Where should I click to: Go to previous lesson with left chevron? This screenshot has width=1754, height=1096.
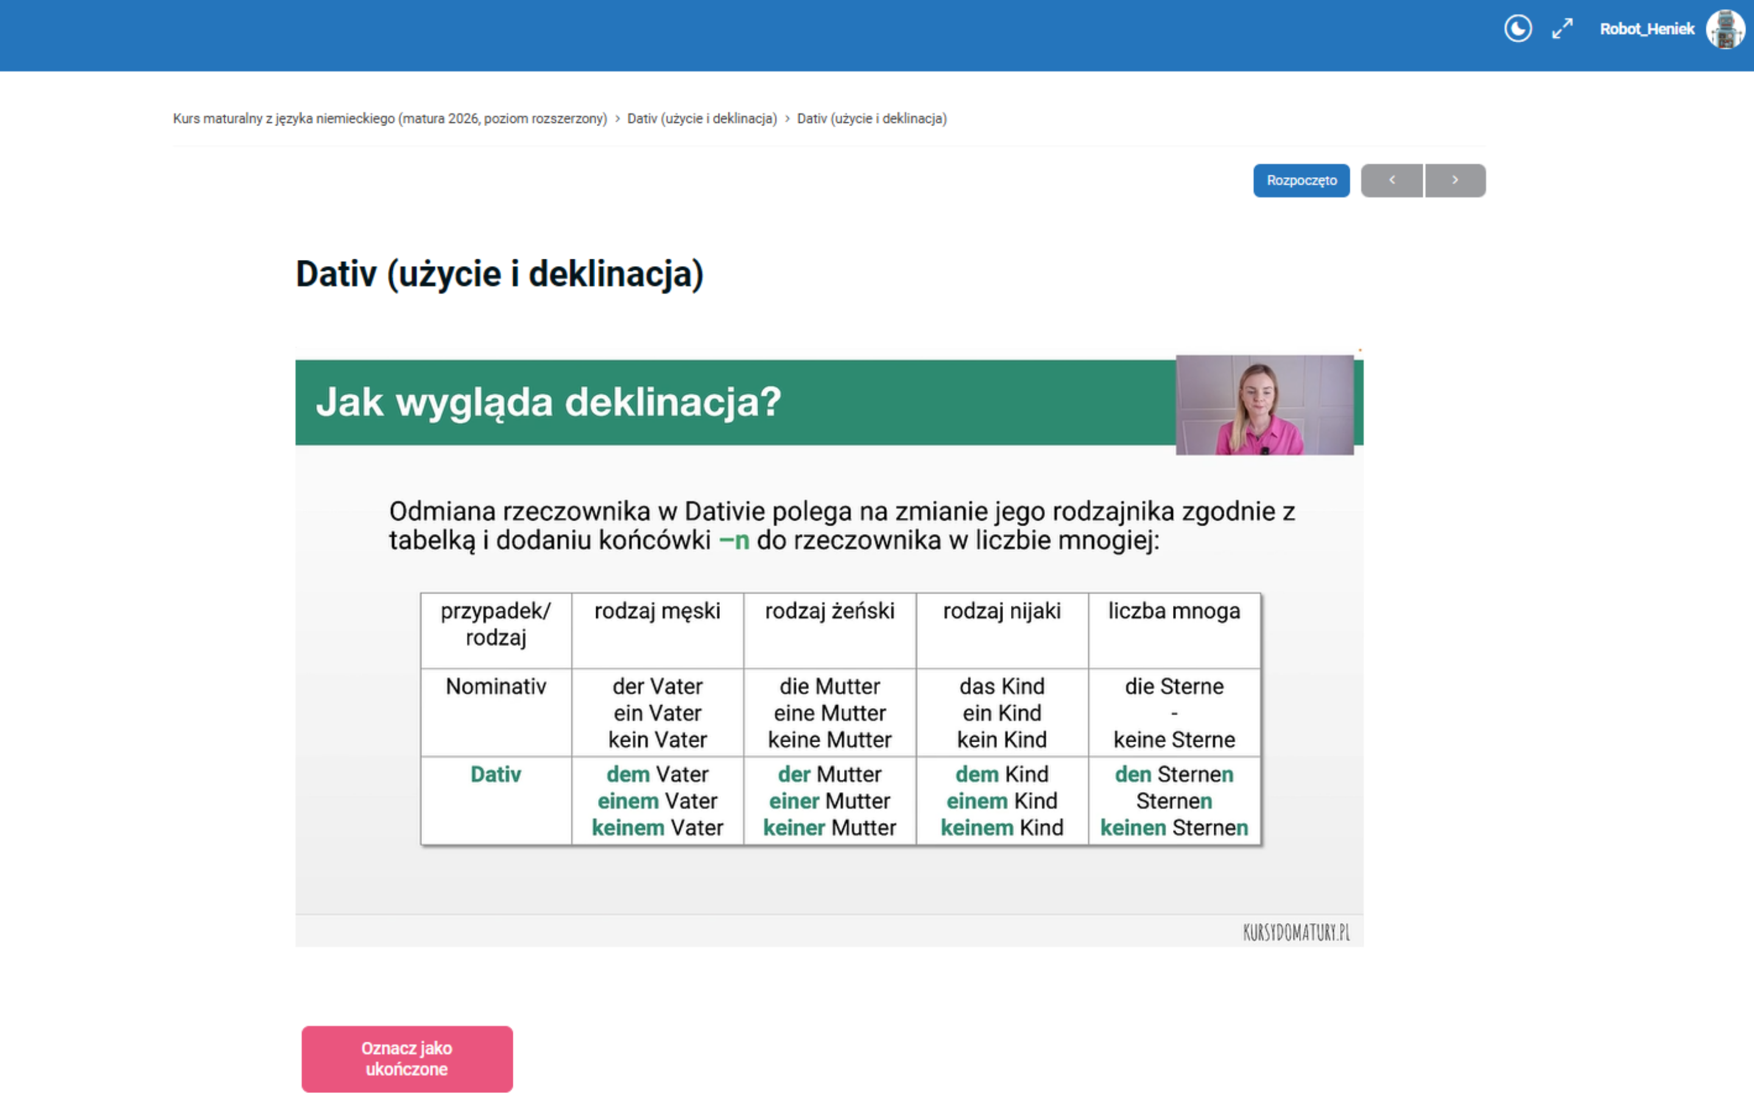[x=1392, y=180]
